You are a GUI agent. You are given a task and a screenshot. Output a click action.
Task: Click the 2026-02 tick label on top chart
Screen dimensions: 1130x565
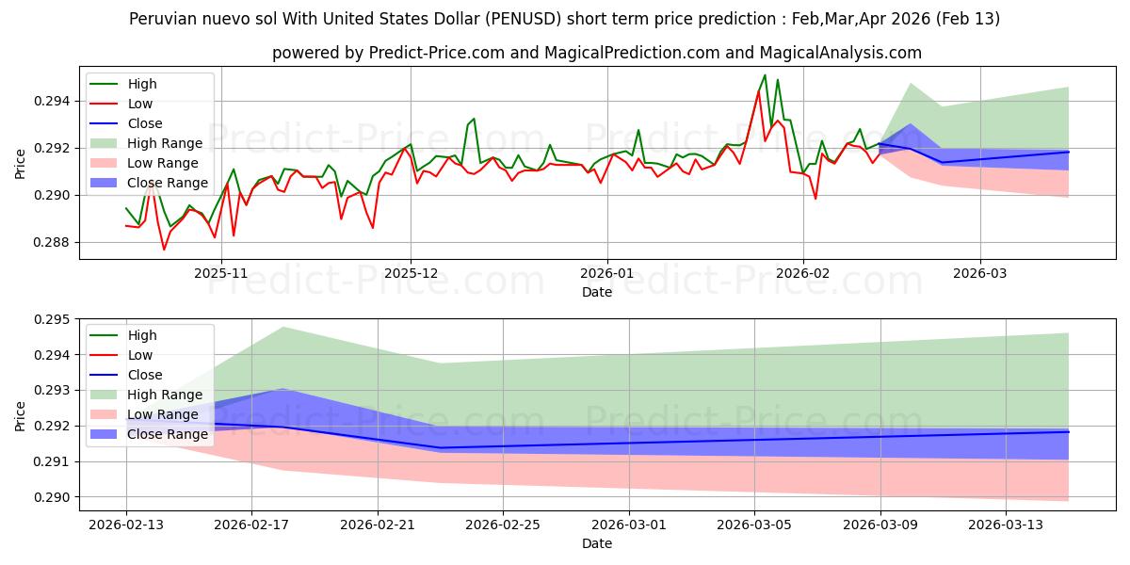(803, 273)
